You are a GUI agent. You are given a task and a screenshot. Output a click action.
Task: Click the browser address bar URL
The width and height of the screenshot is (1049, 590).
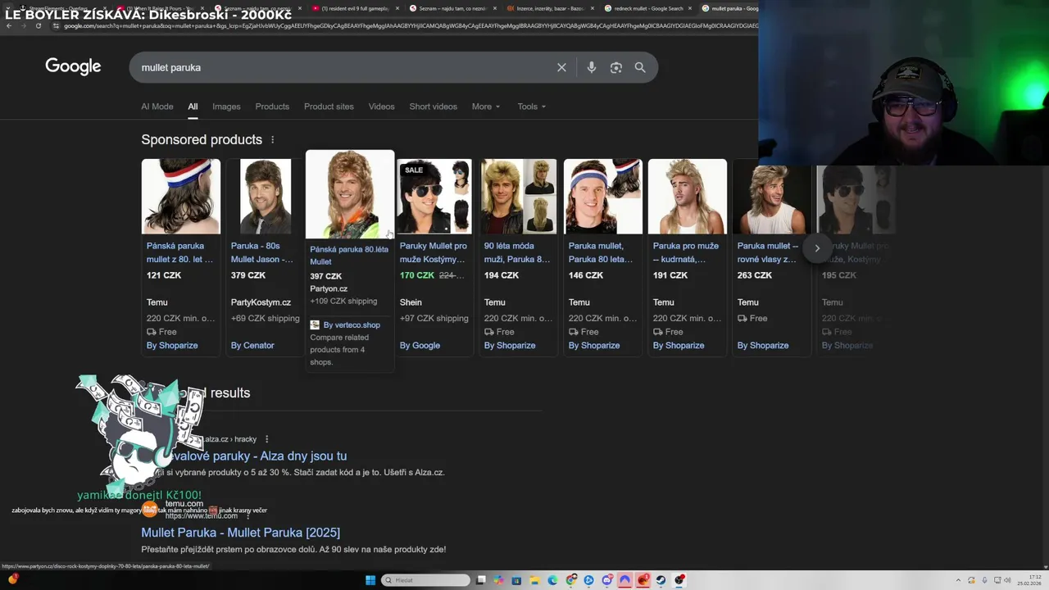[410, 25]
